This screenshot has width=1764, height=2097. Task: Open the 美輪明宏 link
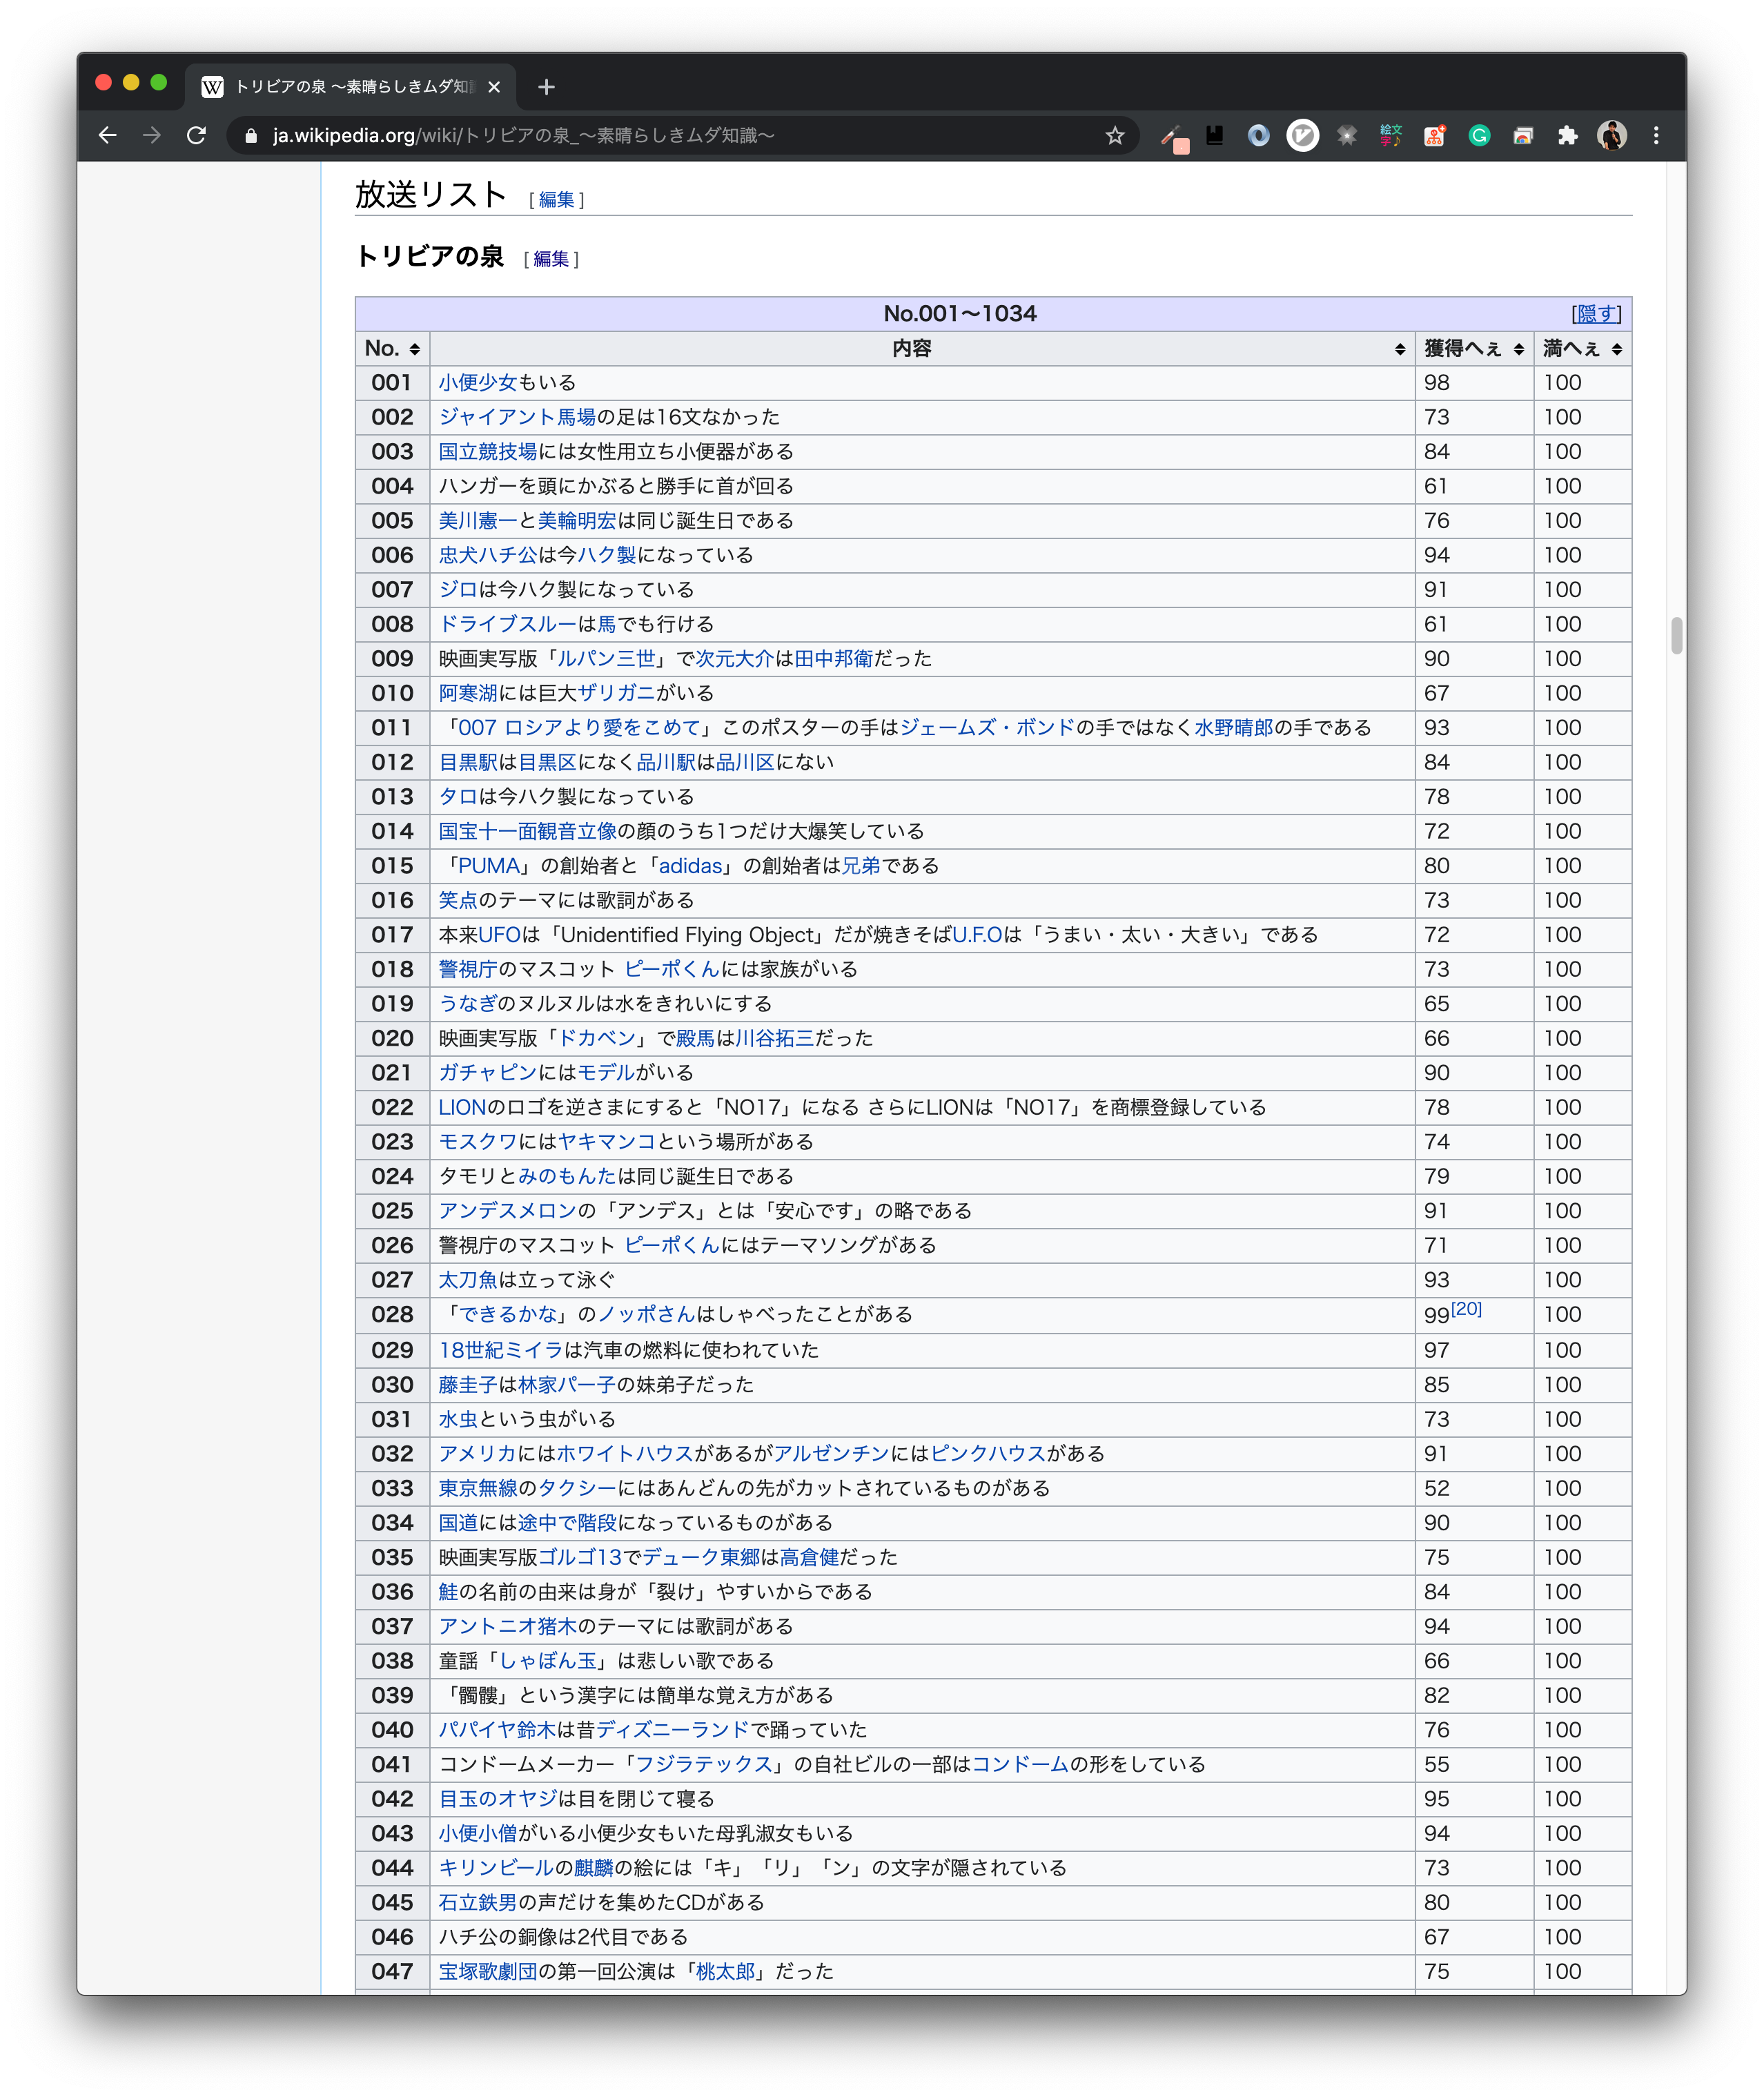[x=577, y=521]
